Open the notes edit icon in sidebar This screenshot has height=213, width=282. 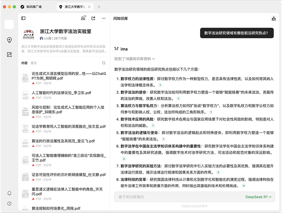click(x=9, y=54)
